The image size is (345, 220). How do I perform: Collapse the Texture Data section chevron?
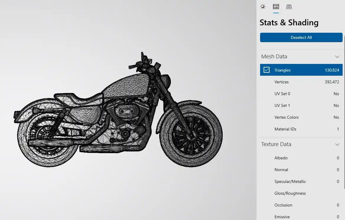[337, 144]
